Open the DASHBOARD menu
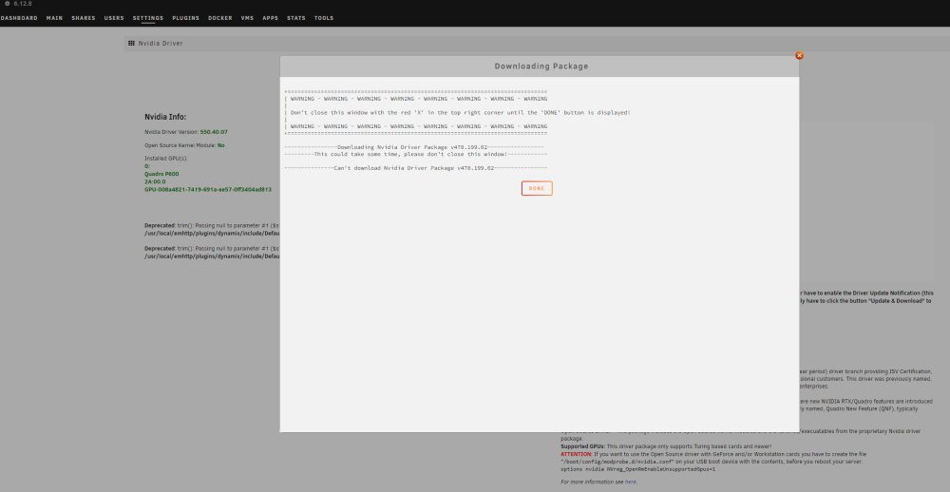This screenshot has height=492, width=950. (19, 18)
